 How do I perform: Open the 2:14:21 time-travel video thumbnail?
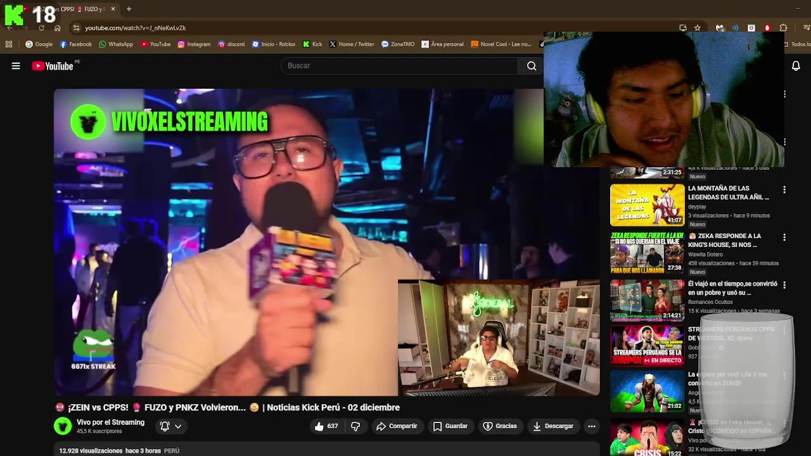647,300
